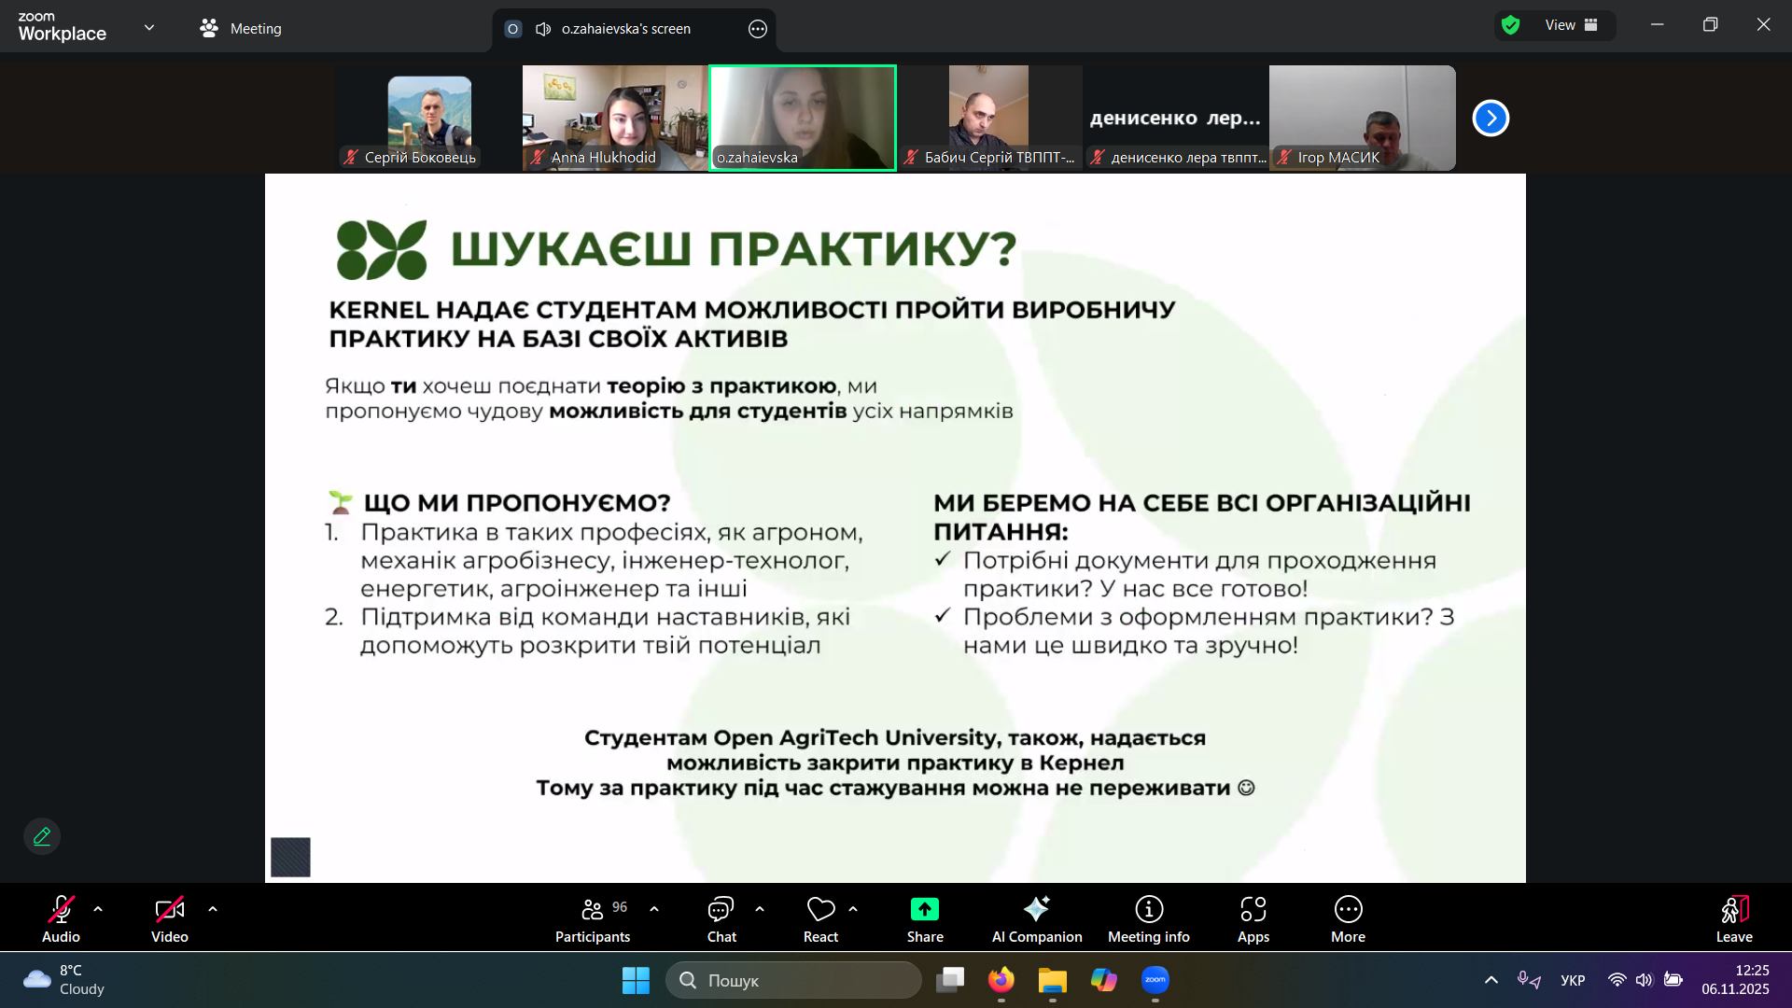This screenshot has height=1008, width=1792.
Task: Open the Participants list
Action: tap(593, 919)
